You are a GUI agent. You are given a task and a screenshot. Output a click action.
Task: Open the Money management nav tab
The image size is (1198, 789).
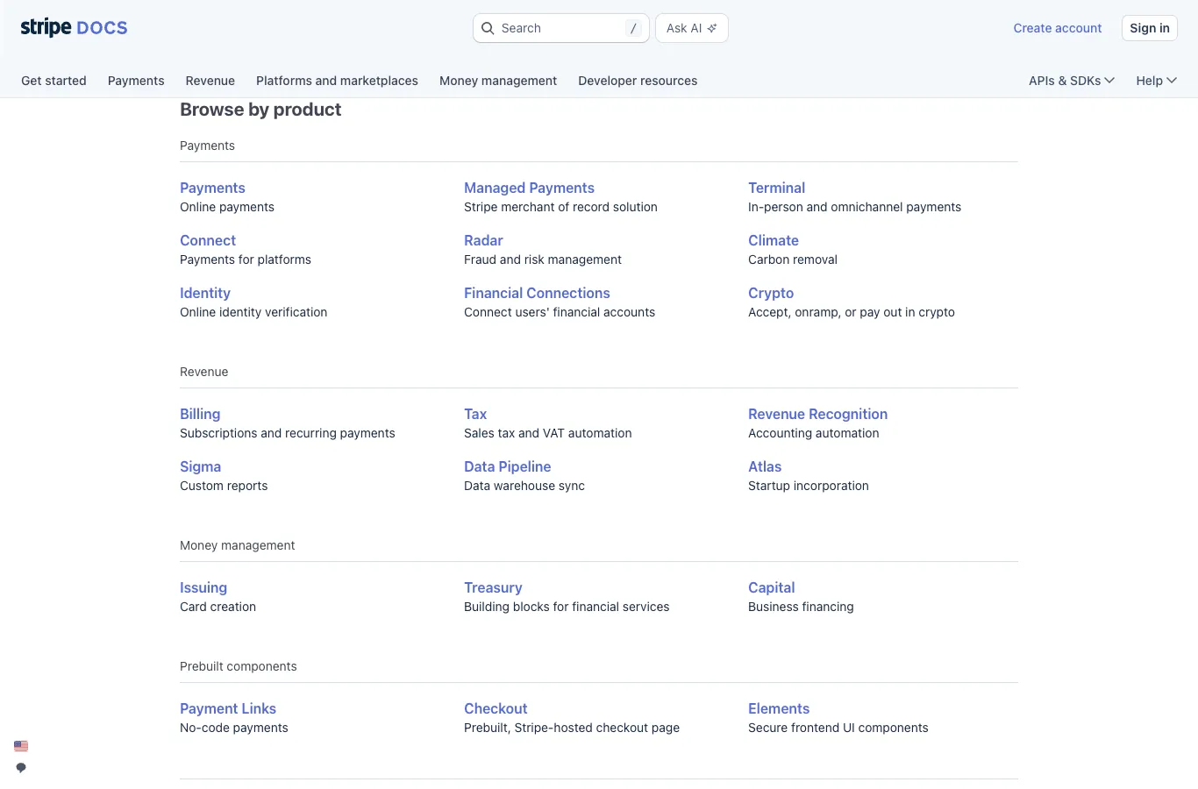point(498,81)
